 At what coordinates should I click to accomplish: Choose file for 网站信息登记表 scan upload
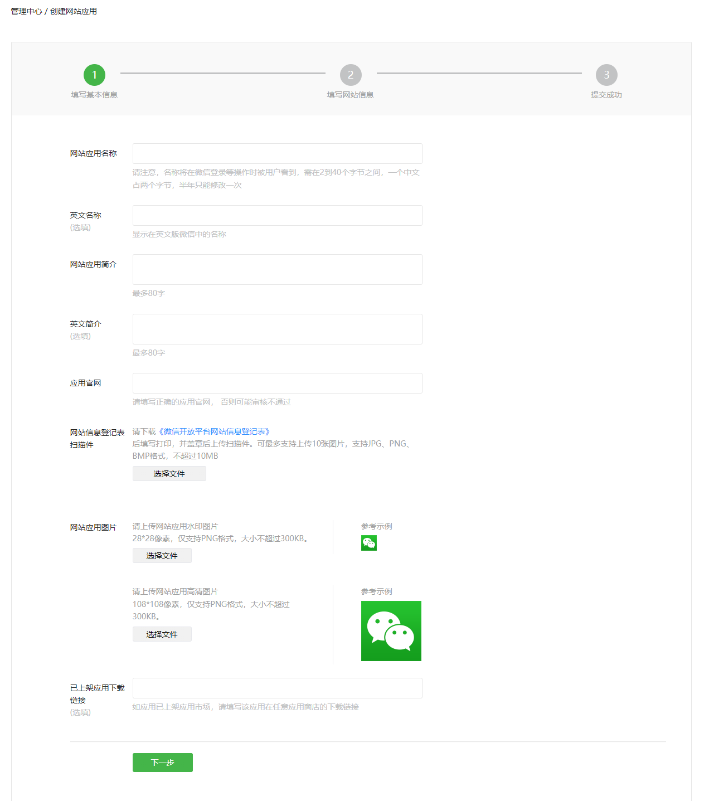click(169, 474)
